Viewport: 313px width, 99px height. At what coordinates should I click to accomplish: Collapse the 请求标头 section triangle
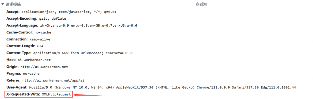(3, 4)
